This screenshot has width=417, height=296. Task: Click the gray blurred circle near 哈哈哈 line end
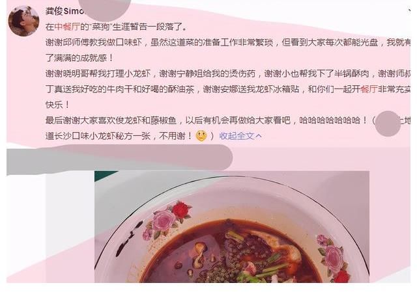[x=388, y=124]
